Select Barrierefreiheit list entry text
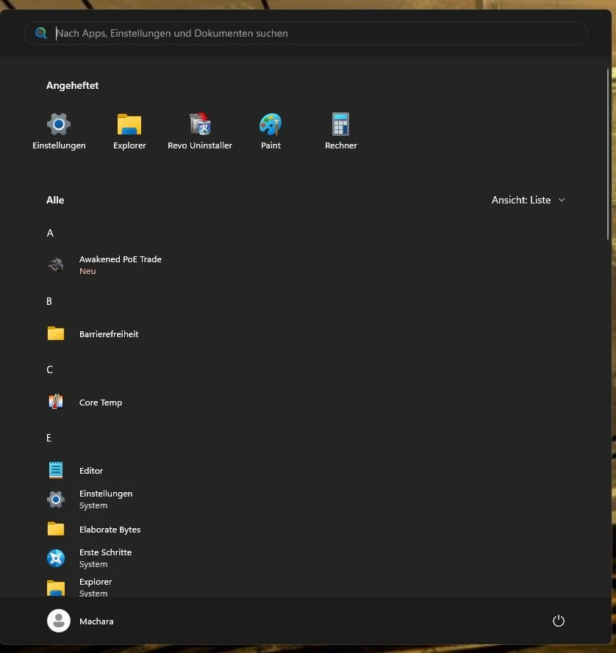 [x=109, y=334]
